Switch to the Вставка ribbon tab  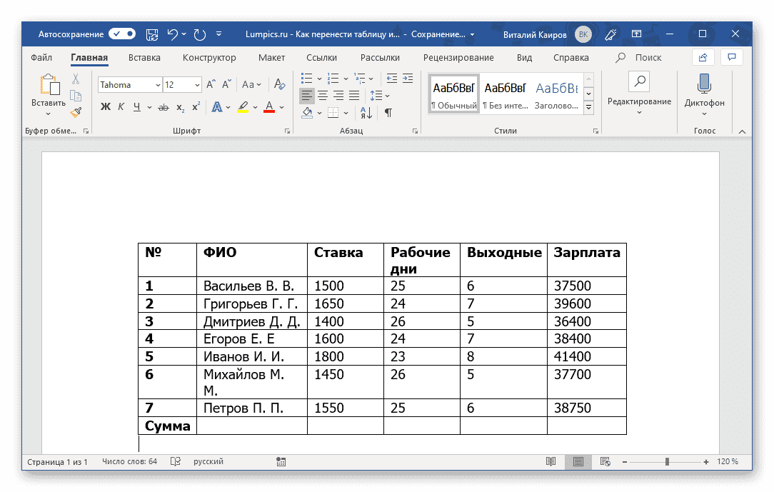[x=144, y=57]
